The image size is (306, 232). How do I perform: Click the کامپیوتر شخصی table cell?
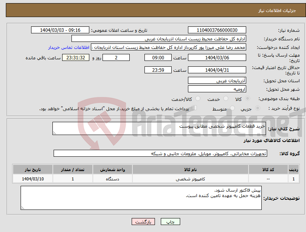(x=190, y=179)
